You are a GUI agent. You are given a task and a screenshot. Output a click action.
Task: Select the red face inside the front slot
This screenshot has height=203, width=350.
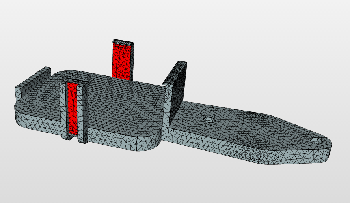point(72,109)
